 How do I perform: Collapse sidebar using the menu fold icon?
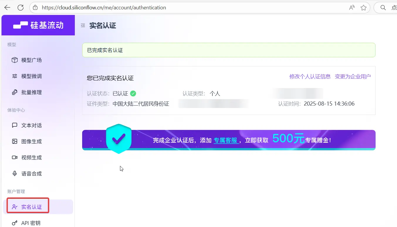click(x=83, y=25)
